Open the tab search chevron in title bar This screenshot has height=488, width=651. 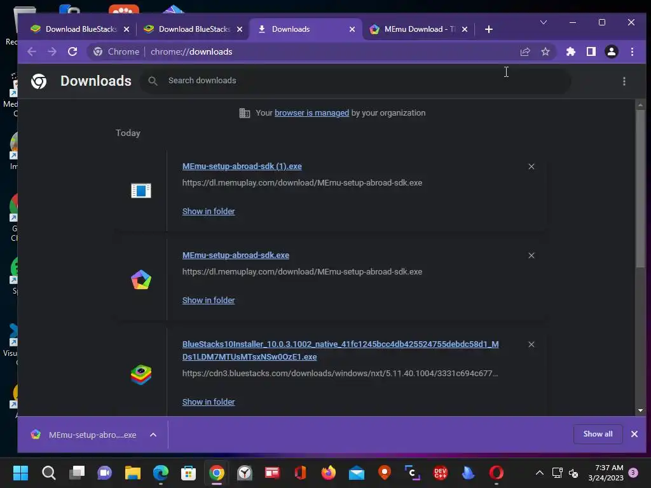pos(544,22)
